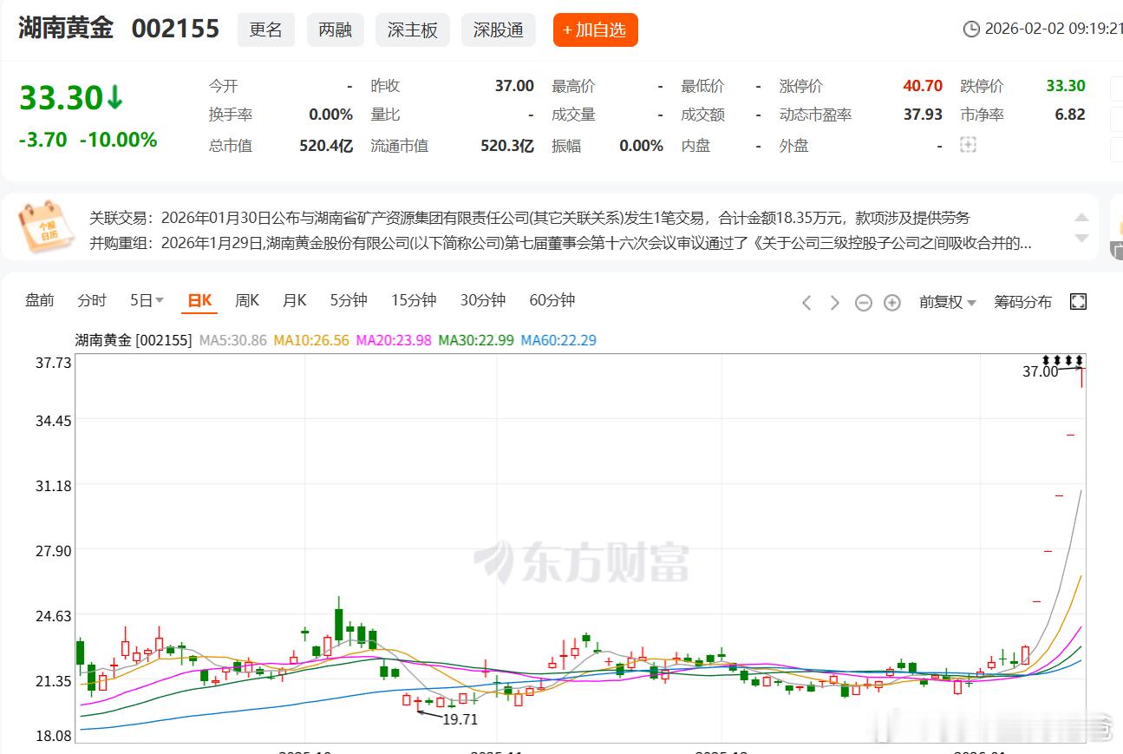Expand the 5日 period dropdown

(145, 300)
